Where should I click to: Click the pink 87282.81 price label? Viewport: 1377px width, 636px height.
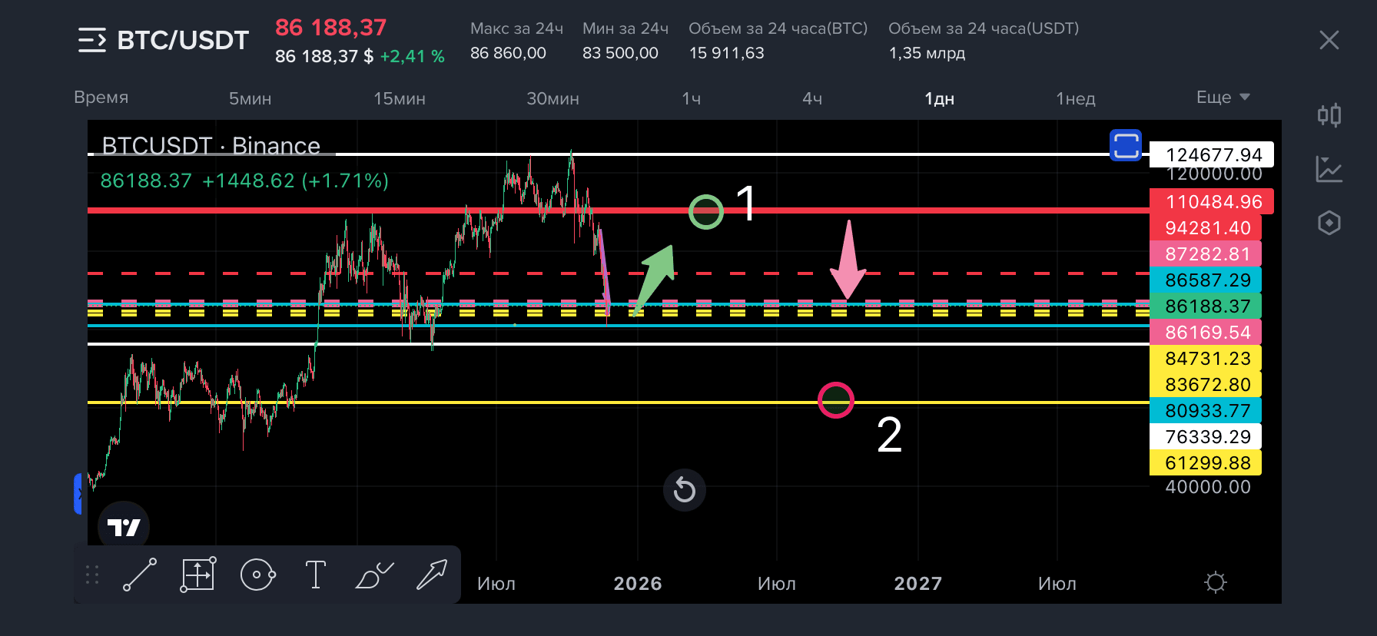[x=1206, y=253]
